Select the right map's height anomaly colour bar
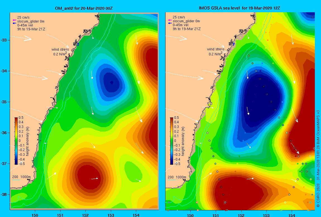Image resolution: width=321 pixels, height=217 pixels. coord(172,141)
